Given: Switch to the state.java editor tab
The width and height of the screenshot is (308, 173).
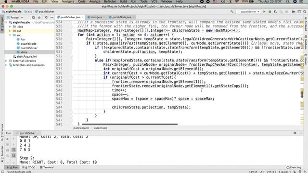Looking at the screenshot, I should click(96, 17).
